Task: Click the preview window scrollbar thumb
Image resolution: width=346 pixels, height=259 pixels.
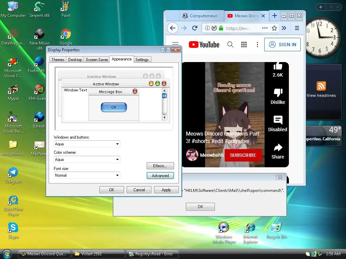Action: [164, 95]
